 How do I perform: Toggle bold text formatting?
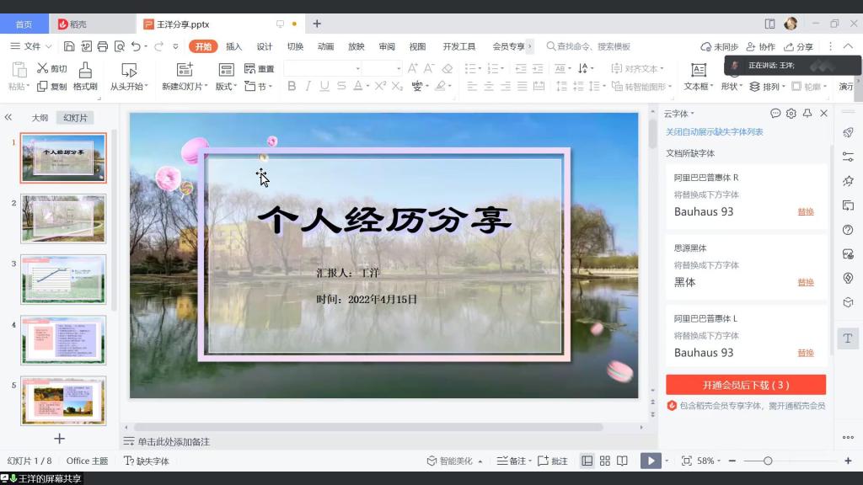(x=292, y=86)
